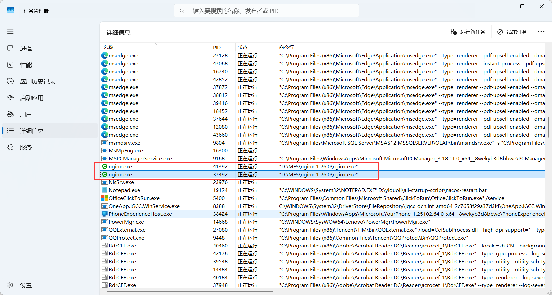Click the horizontal scrollbar at the bottom
The width and height of the screenshot is (552, 295).
point(190,291)
